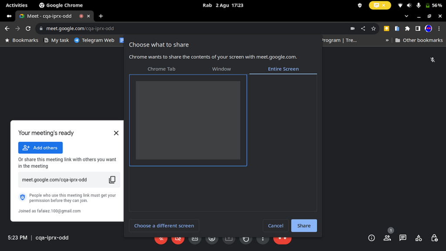Screen dimensions: 446x251
Task: Open the Telegram Web bookmark
Action: pos(94,41)
